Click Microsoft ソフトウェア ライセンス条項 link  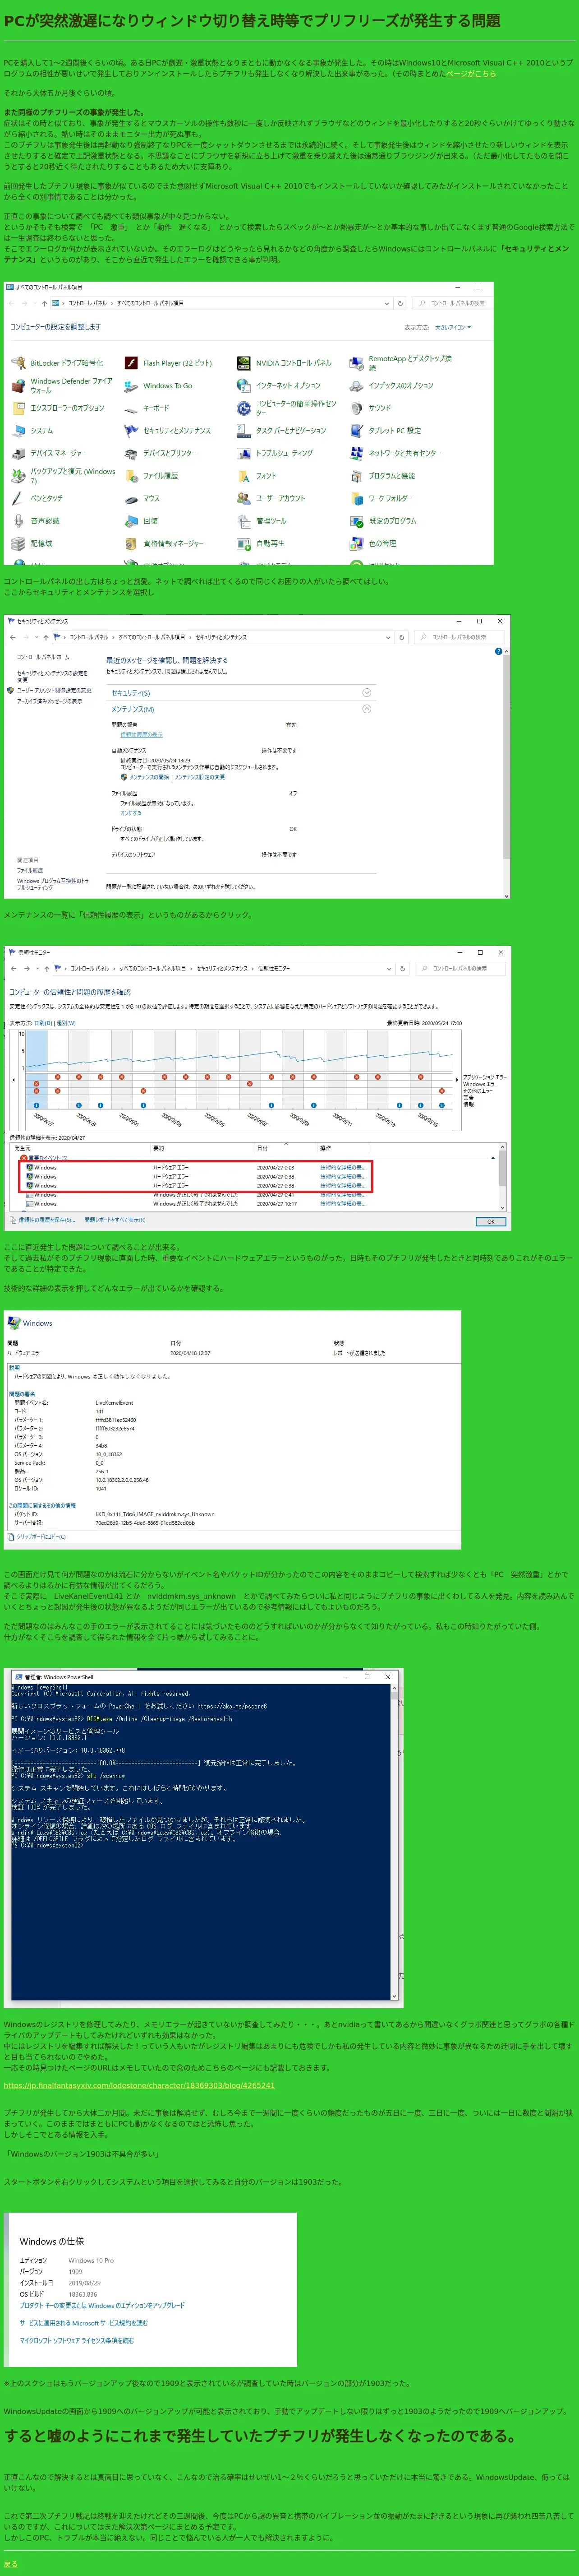pyautogui.click(x=76, y=2340)
